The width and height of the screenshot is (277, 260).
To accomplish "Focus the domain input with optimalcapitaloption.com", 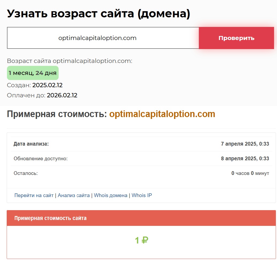I will point(103,38).
